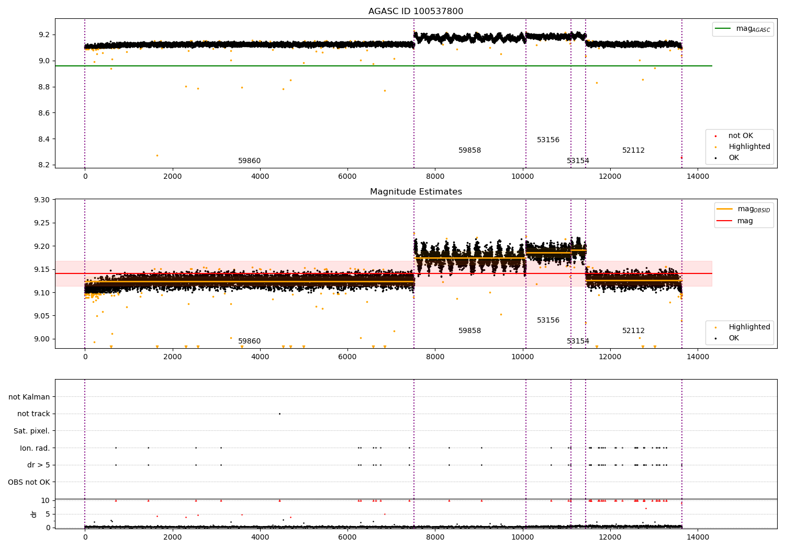This screenshot has width=785, height=549.
Task: Click obsid label 59858 in the top plot
Action: [x=469, y=151]
